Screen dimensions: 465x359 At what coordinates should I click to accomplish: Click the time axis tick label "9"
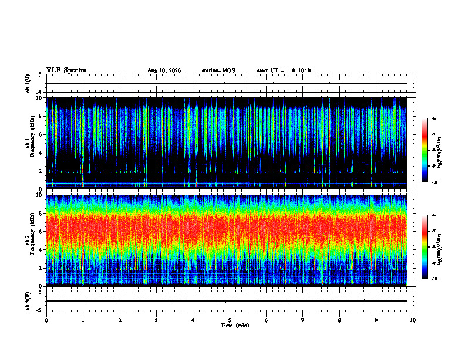(376, 320)
